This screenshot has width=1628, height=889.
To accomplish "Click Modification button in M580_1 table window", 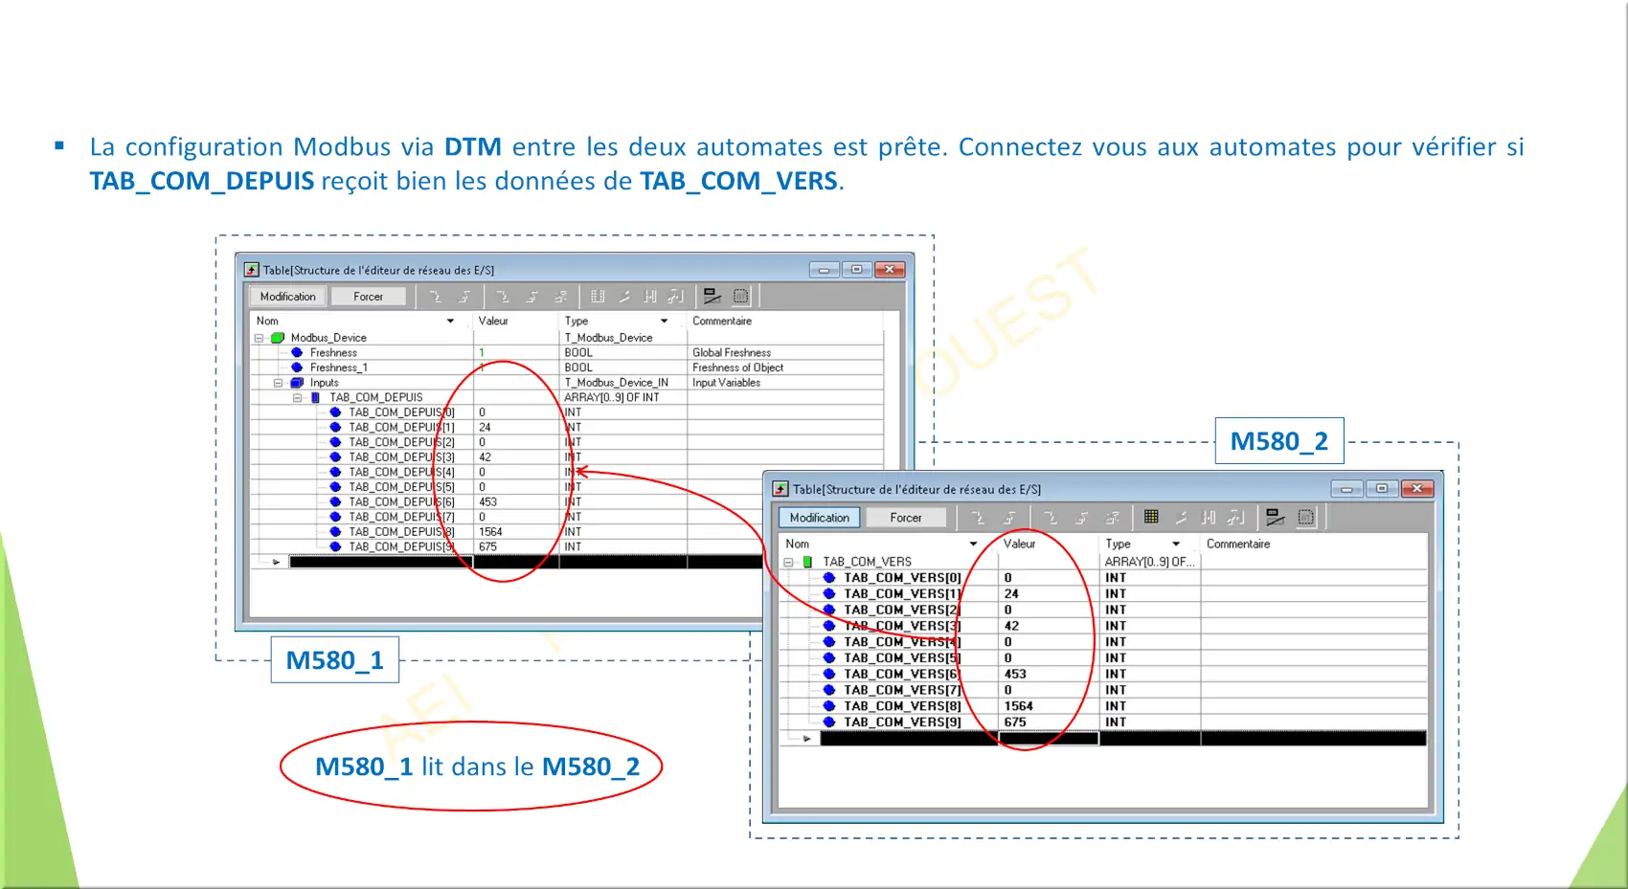I will coord(287,297).
